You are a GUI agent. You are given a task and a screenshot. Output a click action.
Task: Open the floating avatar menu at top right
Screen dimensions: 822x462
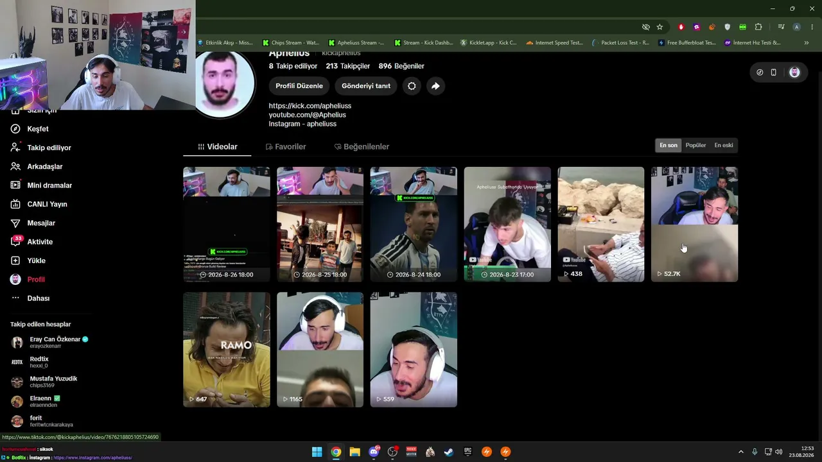794,73
